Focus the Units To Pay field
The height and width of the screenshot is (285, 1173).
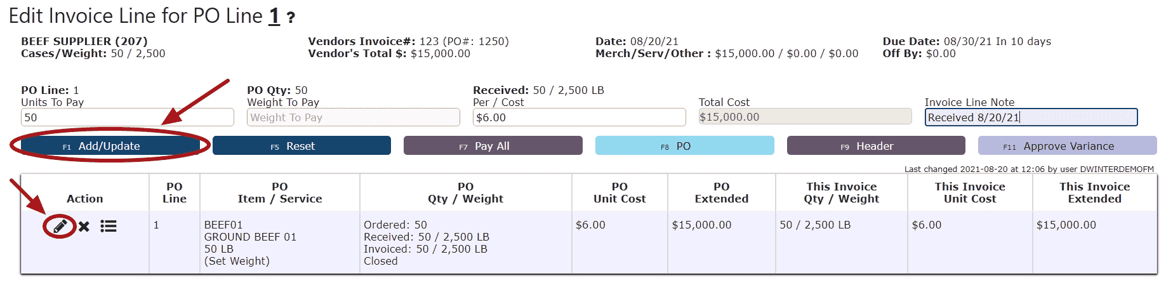click(128, 117)
